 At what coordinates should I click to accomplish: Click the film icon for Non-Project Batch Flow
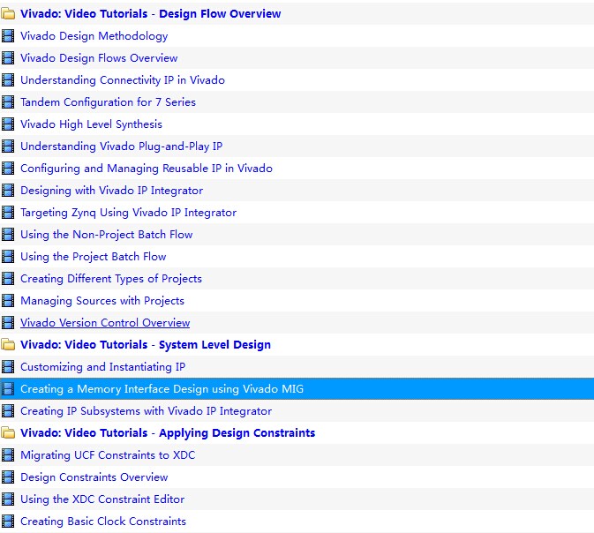click(x=8, y=235)
